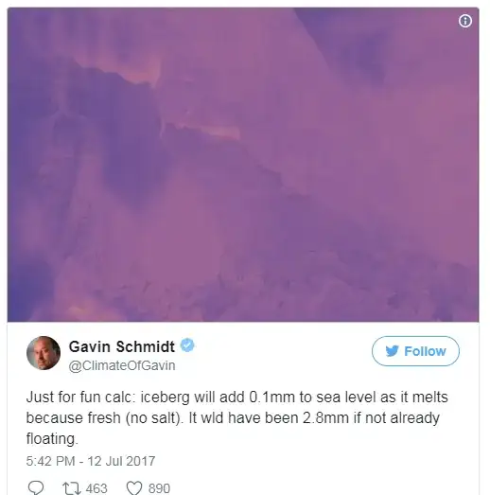This screenshot has height=495, width=490.
Task: Visit the @ClimateOfGavin handle link
Action: click(122, 365)
